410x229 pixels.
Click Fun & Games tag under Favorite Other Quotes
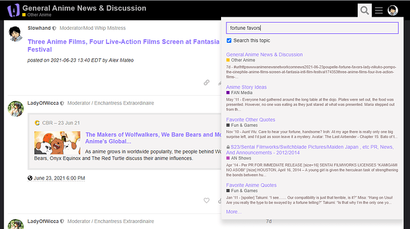(x=242, y=126)
